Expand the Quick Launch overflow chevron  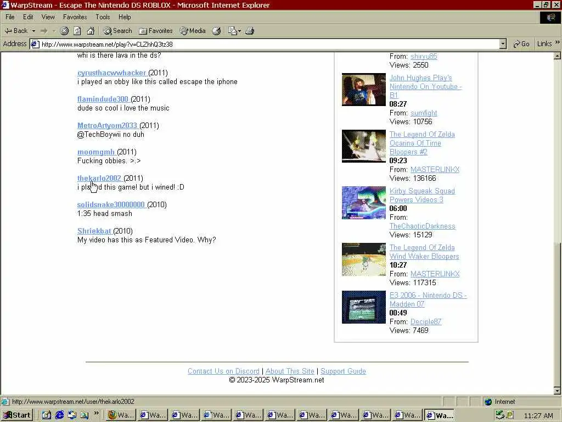pyautogui.click(x=96, y=413)
